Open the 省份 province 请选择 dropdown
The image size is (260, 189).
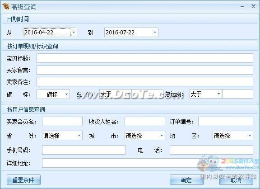(79, 136)
